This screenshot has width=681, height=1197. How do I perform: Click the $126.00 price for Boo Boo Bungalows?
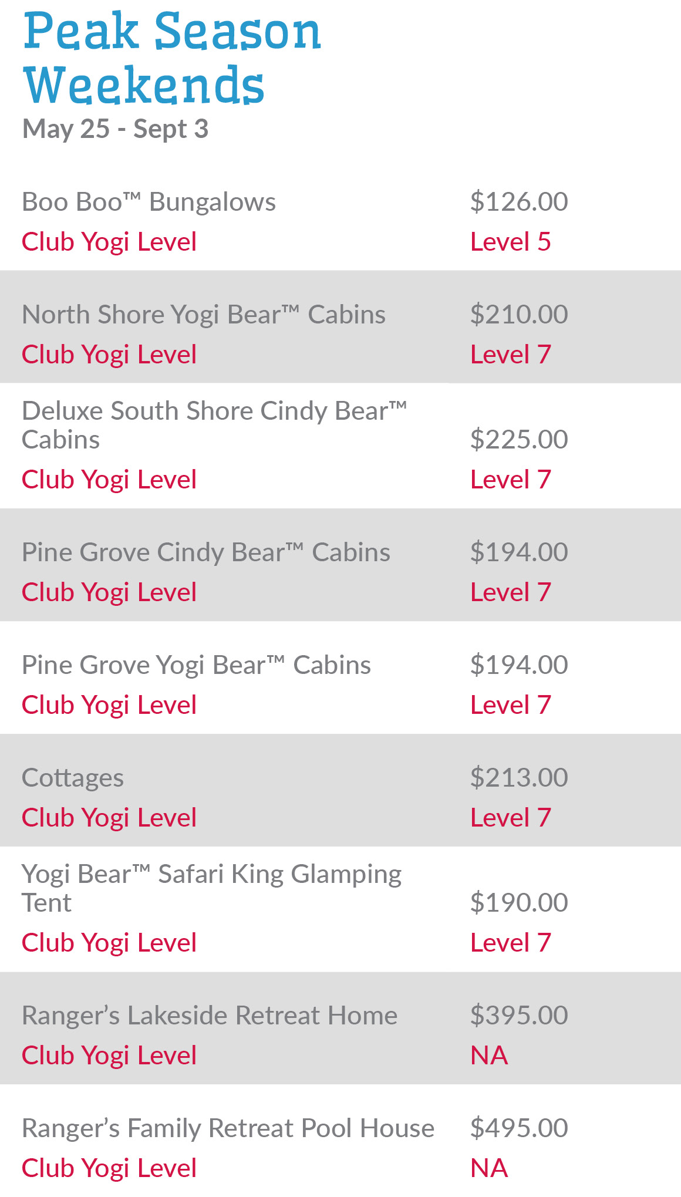click(519, 202)
